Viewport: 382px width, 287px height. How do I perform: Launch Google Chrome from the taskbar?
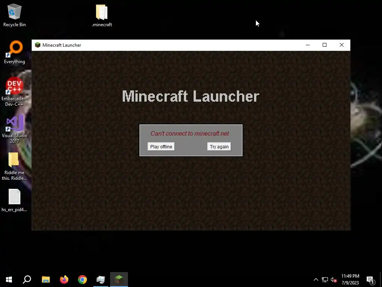82,280
